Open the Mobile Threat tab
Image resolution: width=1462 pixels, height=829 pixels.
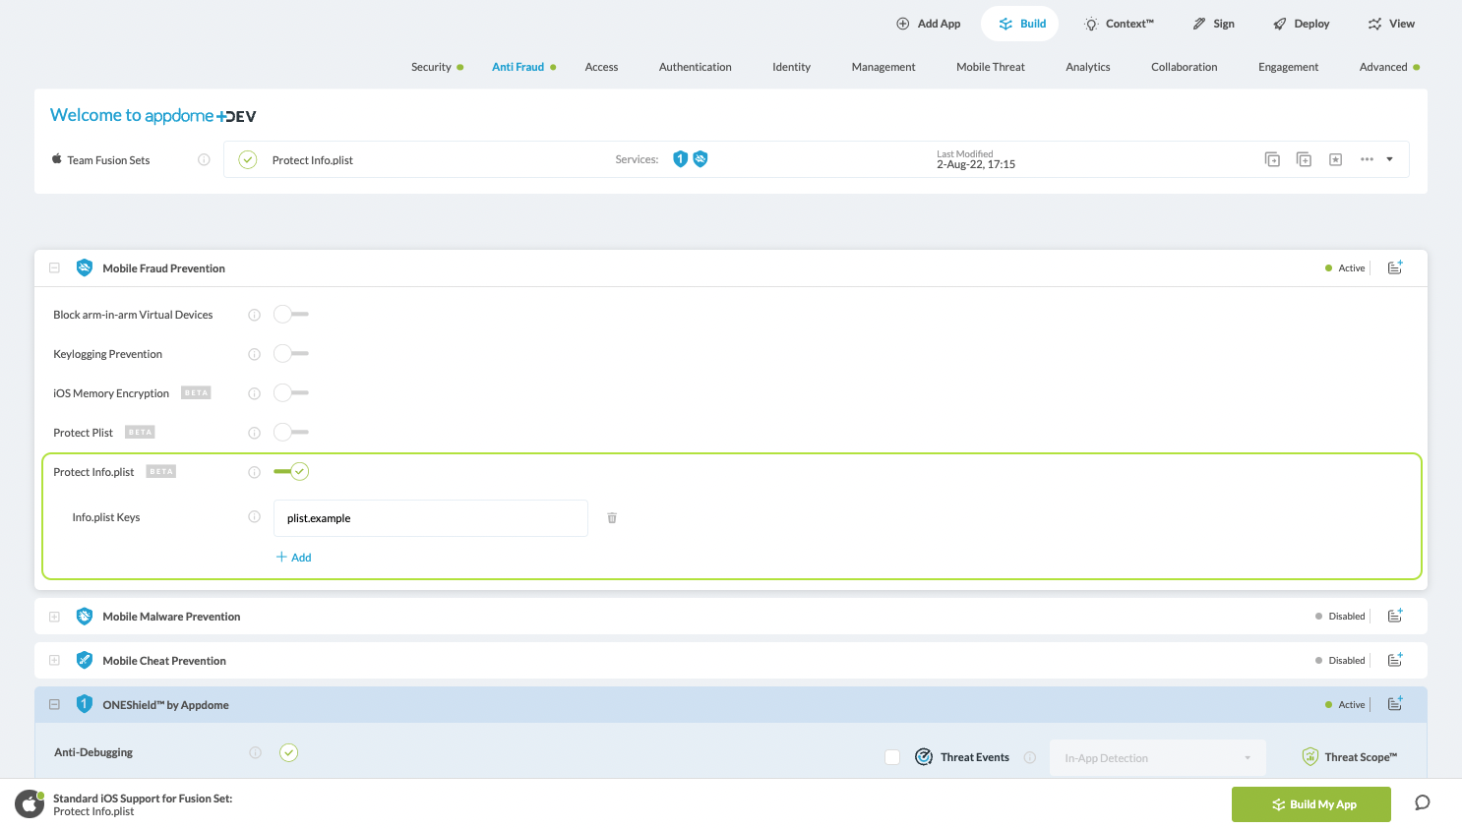pyautogui.click(x=990, y=67)
